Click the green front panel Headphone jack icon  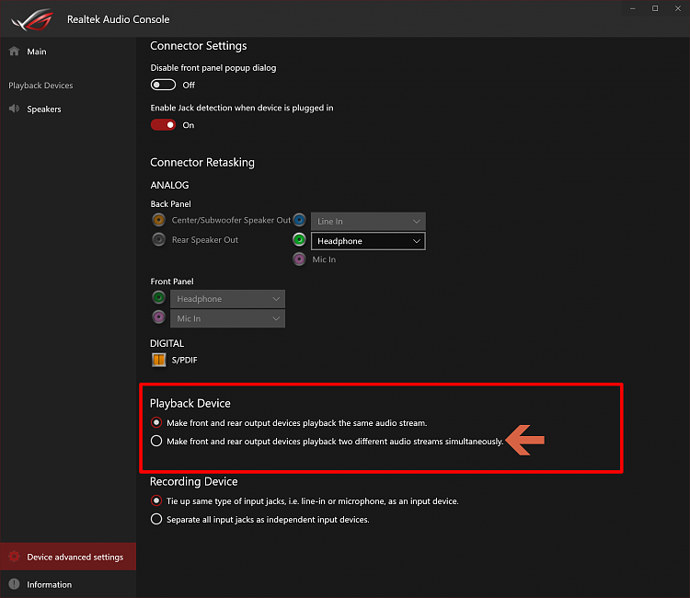tap(159, 298)
